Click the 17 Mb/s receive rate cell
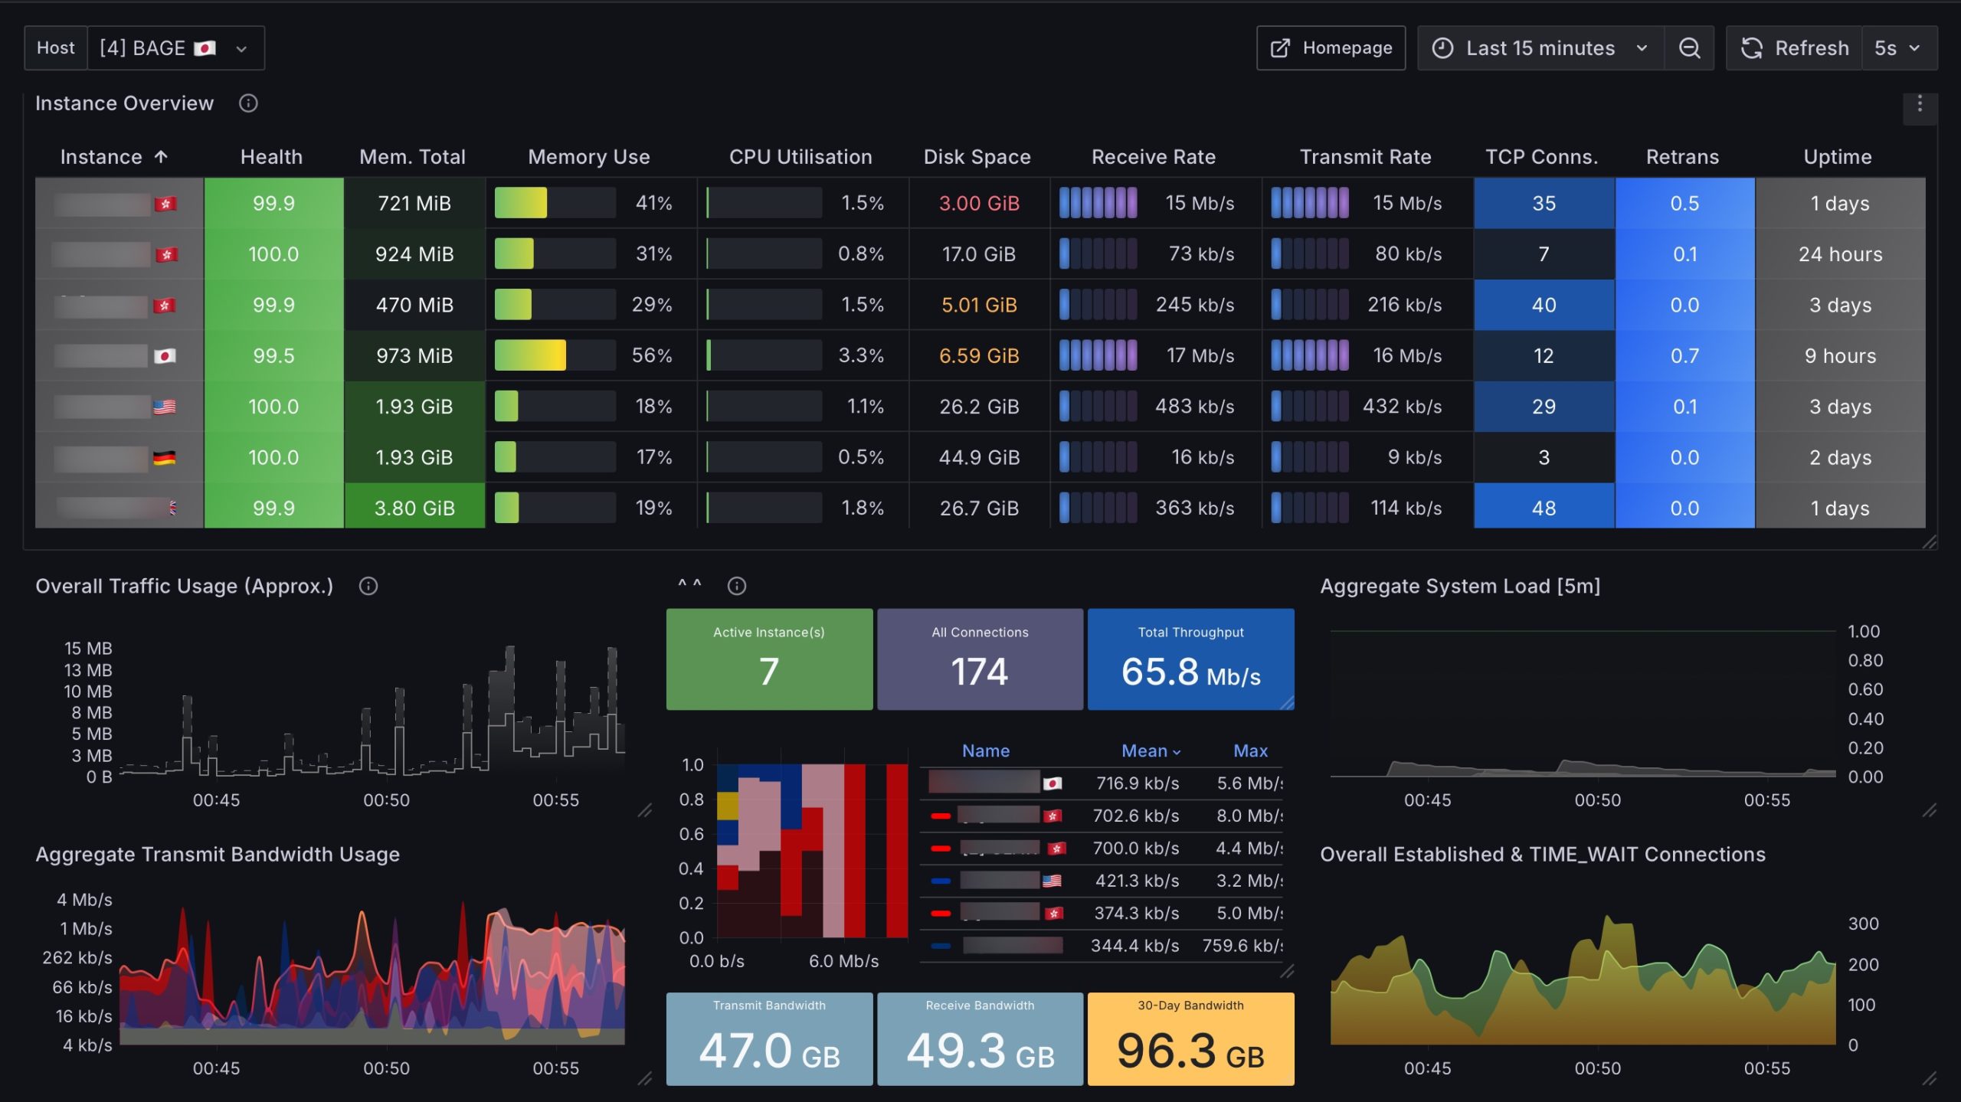 [x=1156, y=355]
